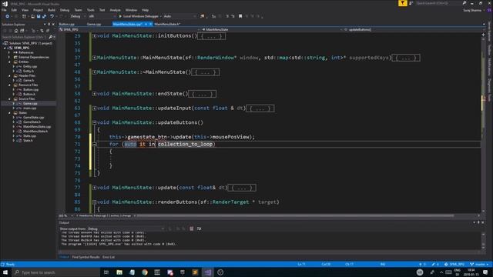Click the bookmark toolbar icon
493x277 pixels.
coord(240,16)
